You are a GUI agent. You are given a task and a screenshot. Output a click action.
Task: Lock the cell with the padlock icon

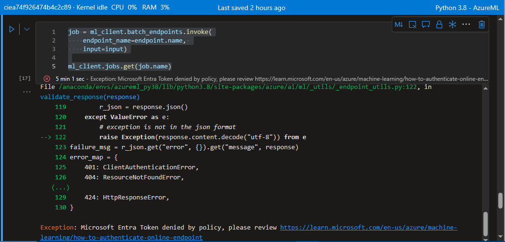(x=439, y=24)
